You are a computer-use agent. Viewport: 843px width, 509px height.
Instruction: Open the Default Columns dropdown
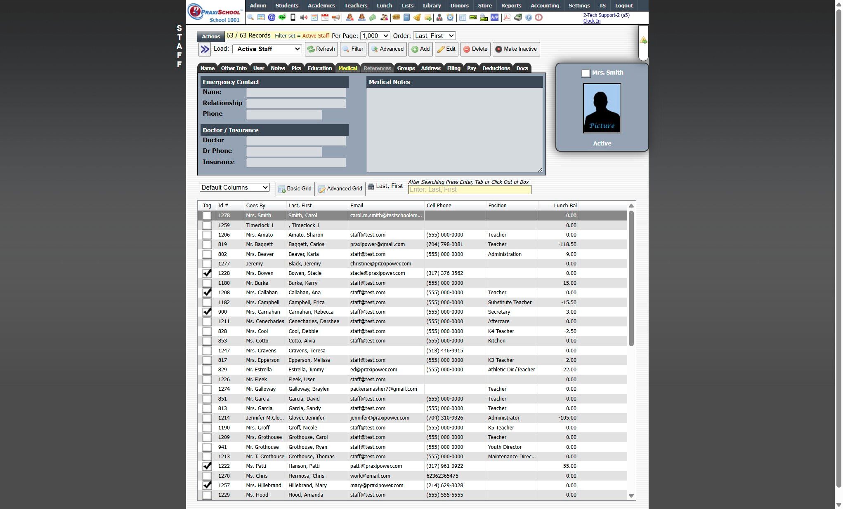(x=234, y=188)
